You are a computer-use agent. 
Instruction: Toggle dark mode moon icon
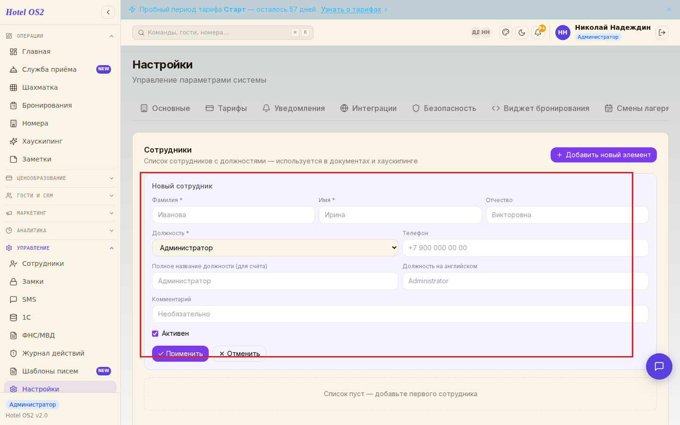(522, 33)
